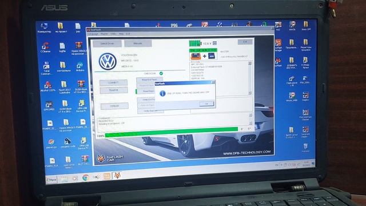
Task: Open the ChipExplorer desktop shortcut
Action: point(291,81)
